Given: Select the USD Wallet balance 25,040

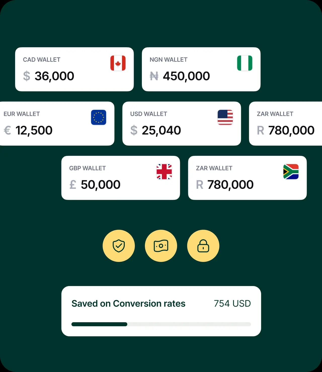Looking at the screenshot, I should pyautogui.click(x=161, y=130).
